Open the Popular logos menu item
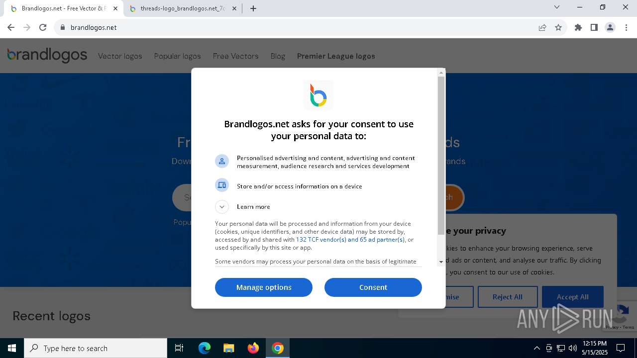 (178, 56)
